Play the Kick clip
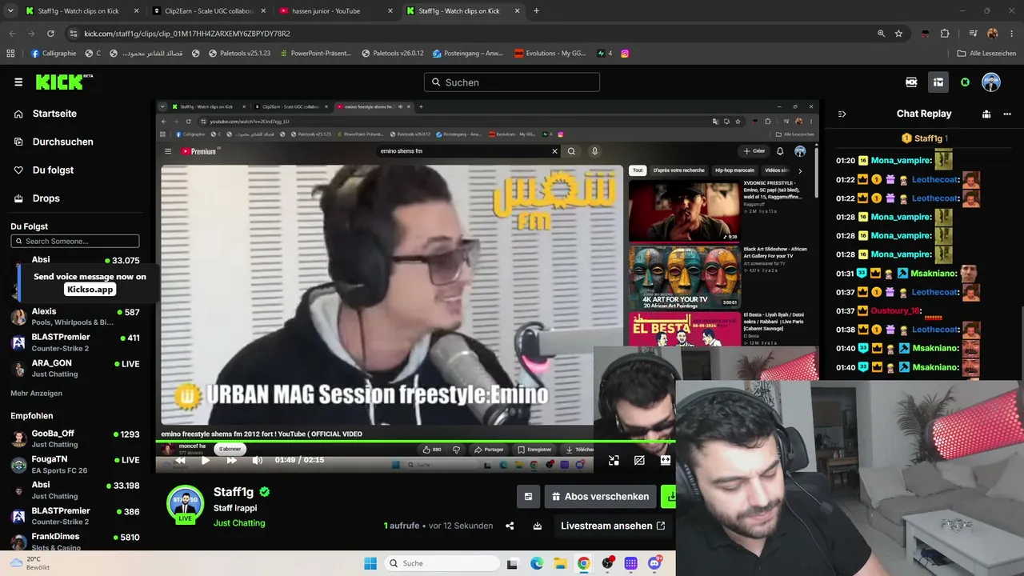This screenshot has width=1024, height=576. (206, 460)
